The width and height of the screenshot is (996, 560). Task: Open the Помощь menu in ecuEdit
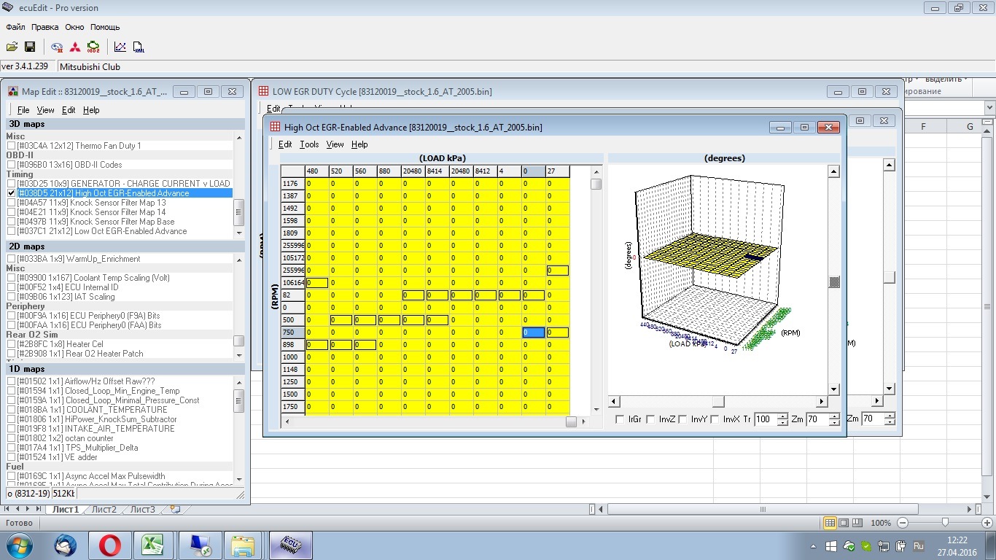105,27
